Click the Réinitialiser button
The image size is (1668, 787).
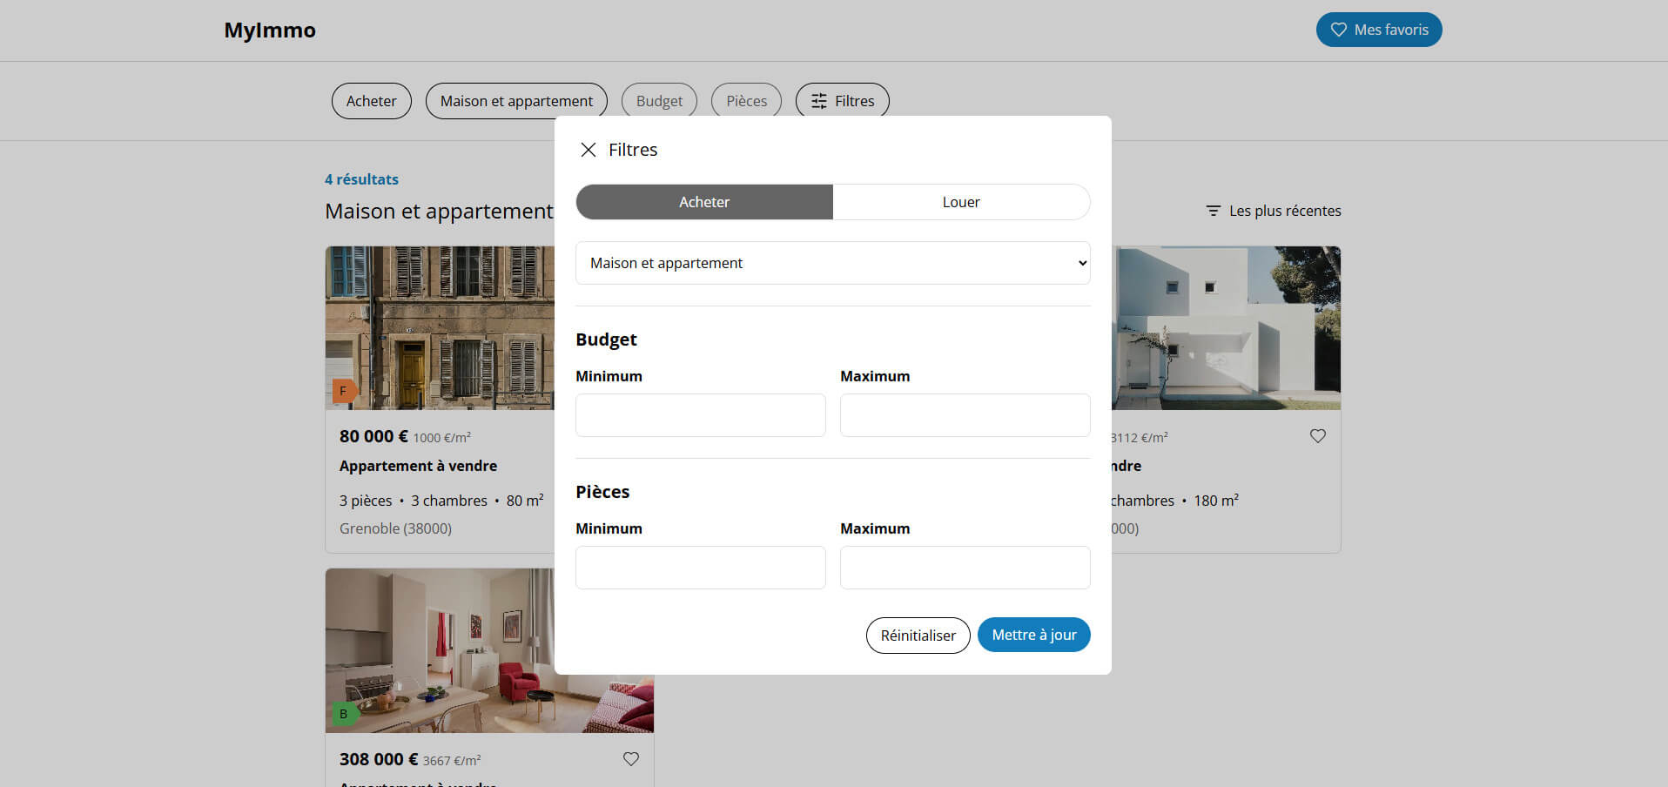pyautogui.click(x=918, y=636)
